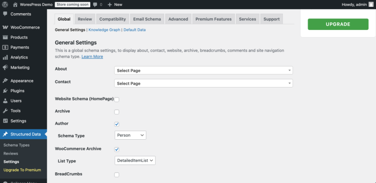This screenshot has width=376, height=183.
Task: Click the Settings sliders icon
Action: (x=5, y=121)
